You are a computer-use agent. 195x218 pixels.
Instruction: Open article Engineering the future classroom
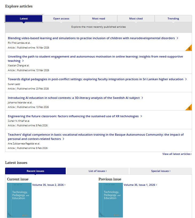click(x=73, y=116)
